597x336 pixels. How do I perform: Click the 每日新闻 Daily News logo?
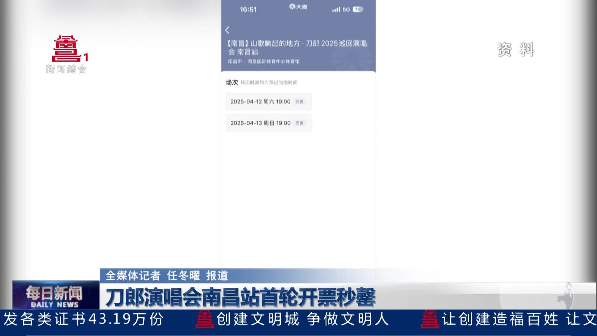tap(56, 295)
